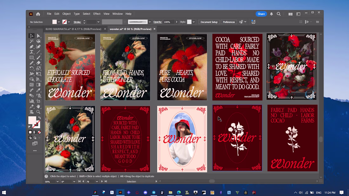Activate the Type tool
Image resolution: width=349 pixels, height=196 pixels.
coord(32,52)
